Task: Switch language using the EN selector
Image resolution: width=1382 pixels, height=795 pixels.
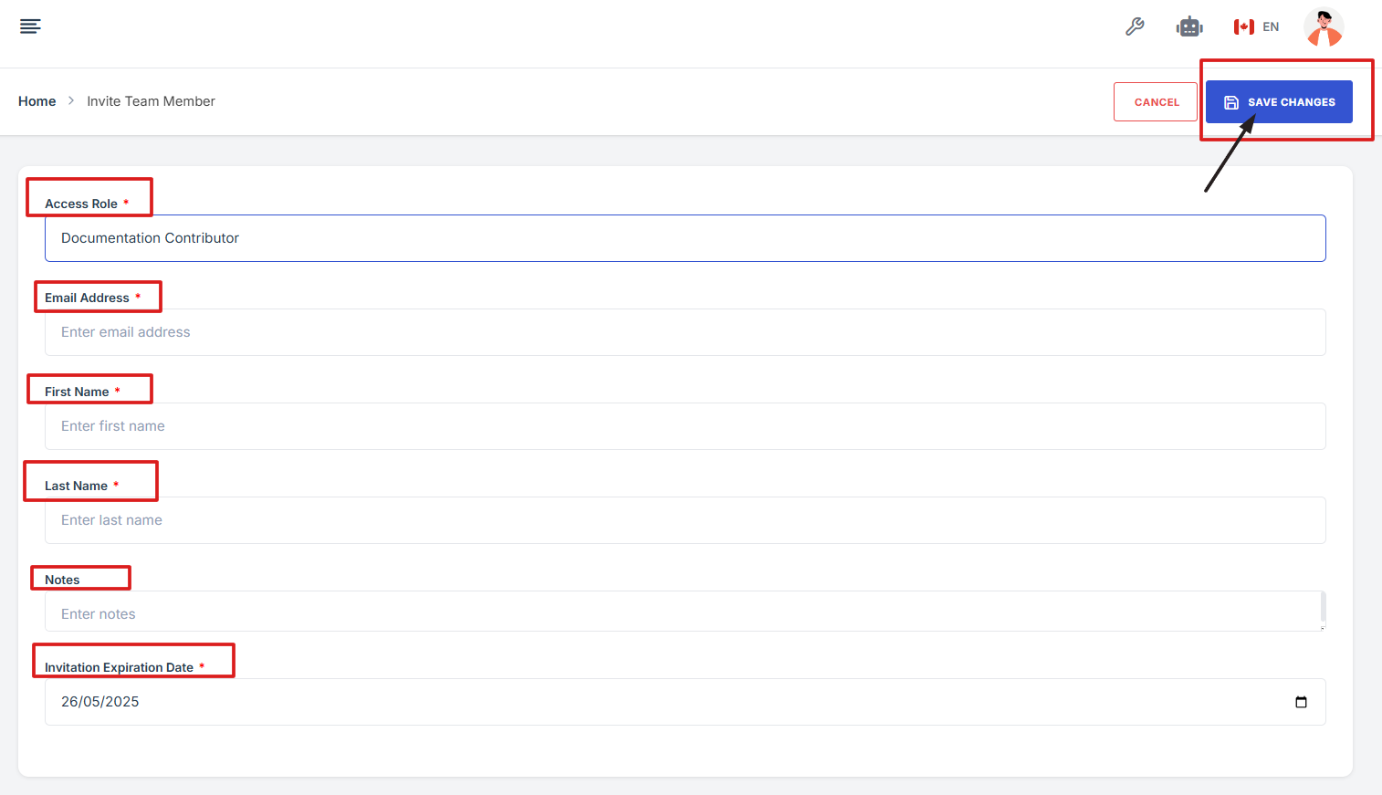Action: (1271, 27)
